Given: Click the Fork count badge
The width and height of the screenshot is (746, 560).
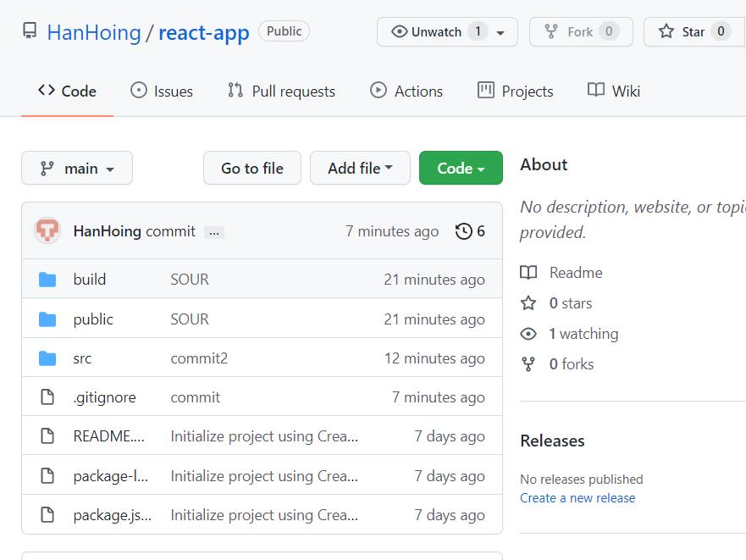Looking at the screenshot, I should pyautogui.click(x=609, y=31).
